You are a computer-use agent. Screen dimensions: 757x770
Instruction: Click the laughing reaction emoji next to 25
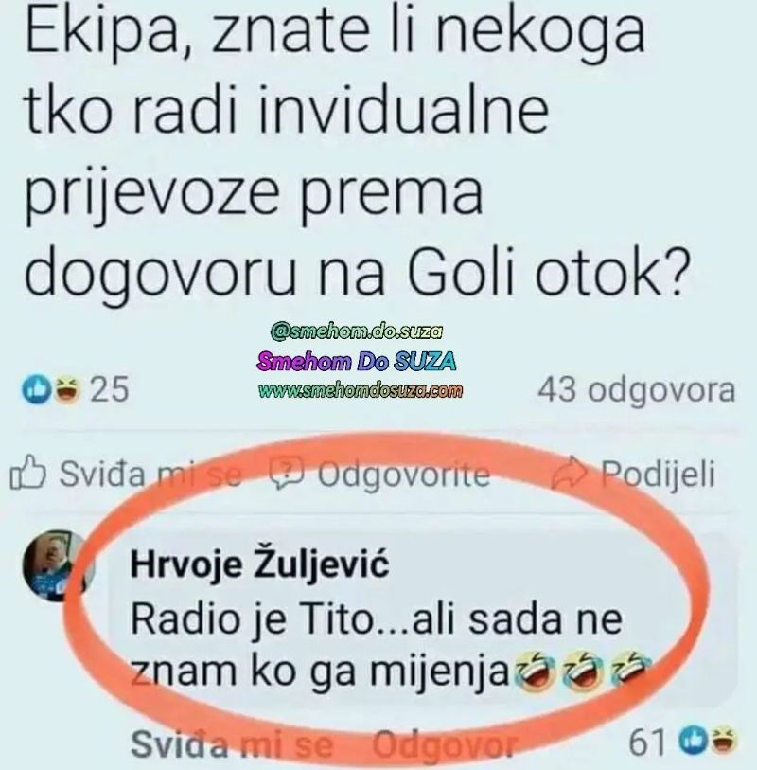(x=67, y=389)
